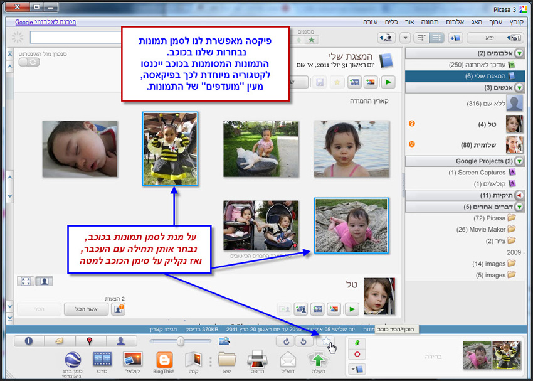Open the ערוך menu

click(495, 22)
